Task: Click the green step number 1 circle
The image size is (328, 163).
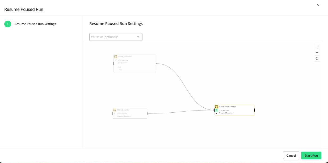Action: tap(8, 24)
